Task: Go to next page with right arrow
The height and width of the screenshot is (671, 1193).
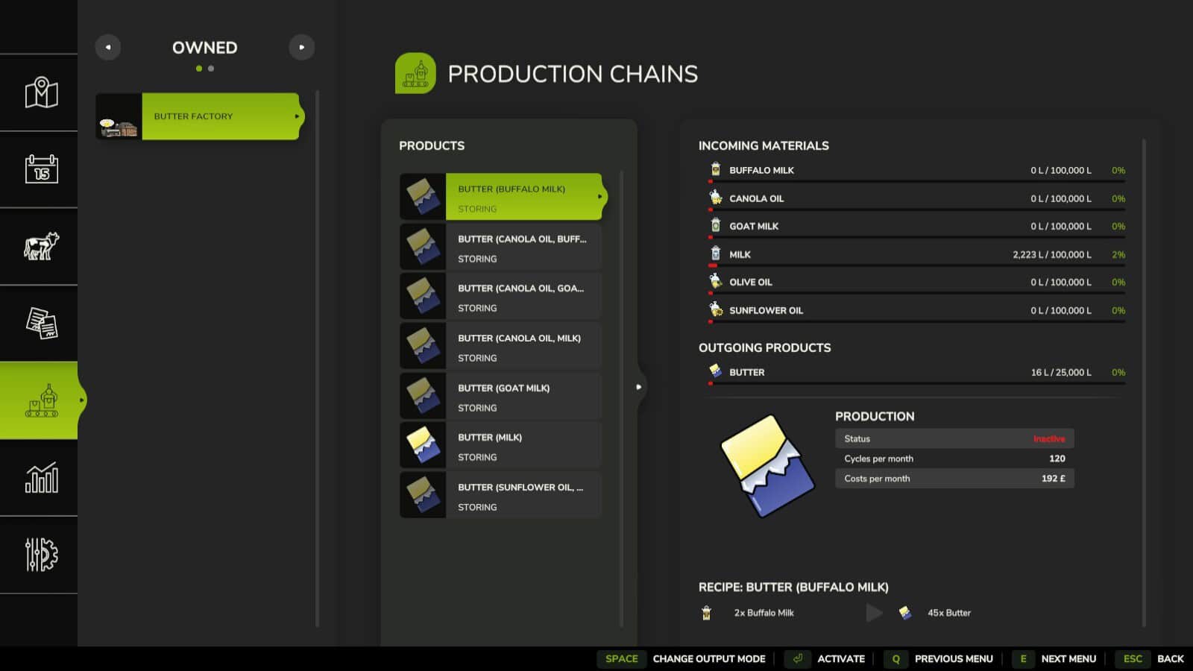Action: click(301, 48)
